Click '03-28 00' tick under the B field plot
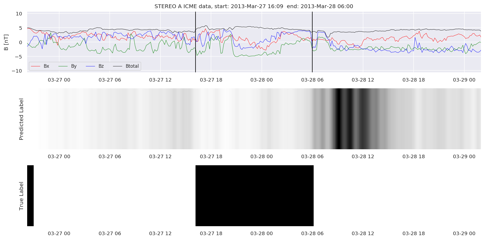Viewport: 485px width, 240px height. point(262,80)
